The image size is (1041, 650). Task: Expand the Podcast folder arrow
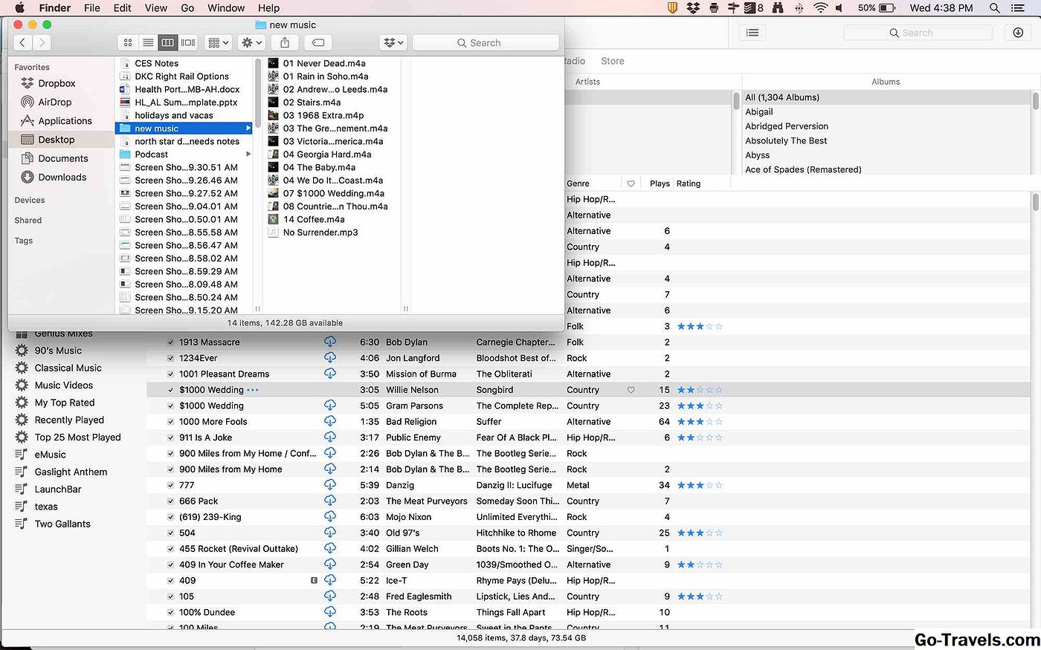coord(248,155)
